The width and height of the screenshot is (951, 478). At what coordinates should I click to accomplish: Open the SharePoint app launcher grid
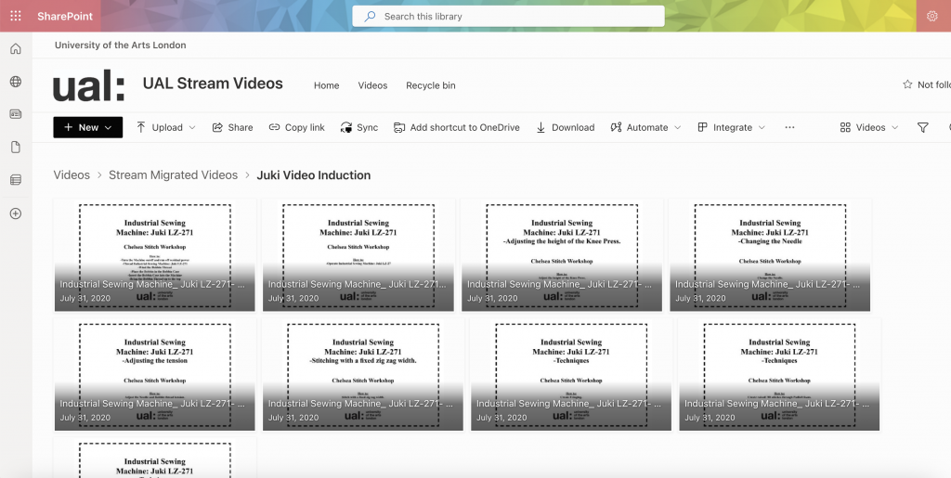tap(16, 17)
